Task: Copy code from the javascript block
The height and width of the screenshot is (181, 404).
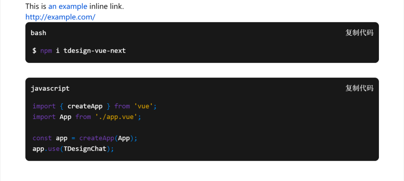Action: pyautogui.click(x=359, y=88)
